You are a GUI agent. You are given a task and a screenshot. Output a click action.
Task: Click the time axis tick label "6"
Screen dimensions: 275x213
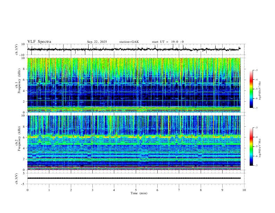(157, 190)
